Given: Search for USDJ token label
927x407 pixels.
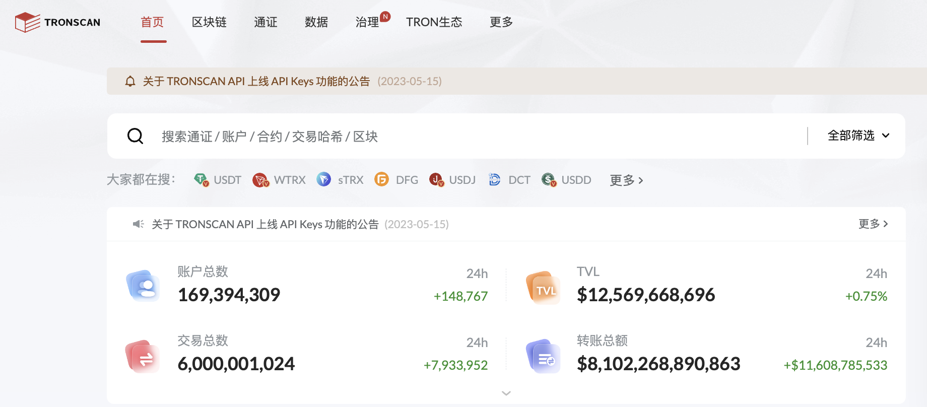Looking at the screenshot, I should (462, 180).
